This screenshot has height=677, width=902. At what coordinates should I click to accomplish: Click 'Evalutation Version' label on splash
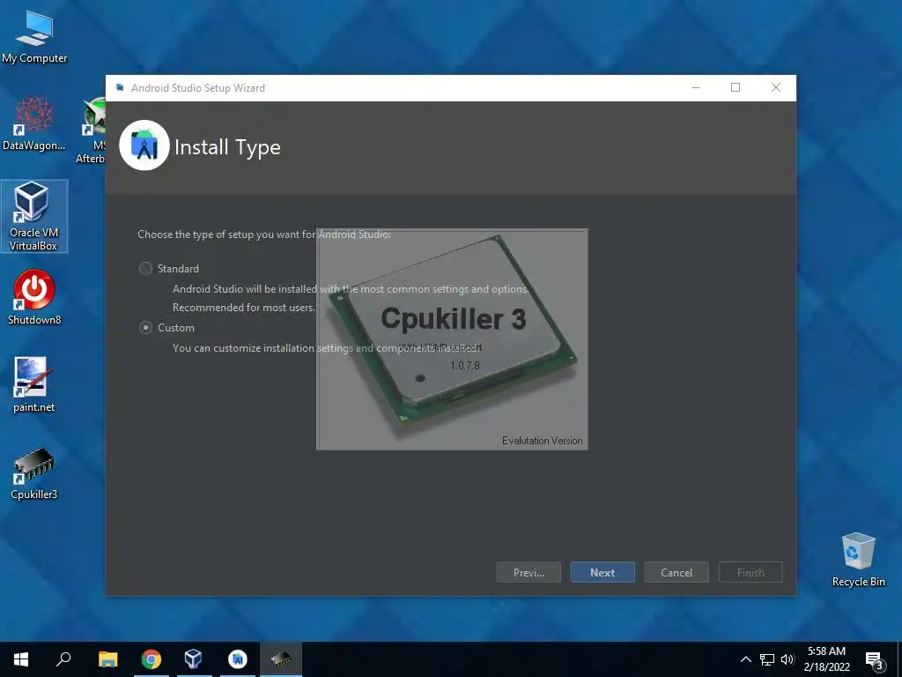pyautogui.click(x=542, y=441)
